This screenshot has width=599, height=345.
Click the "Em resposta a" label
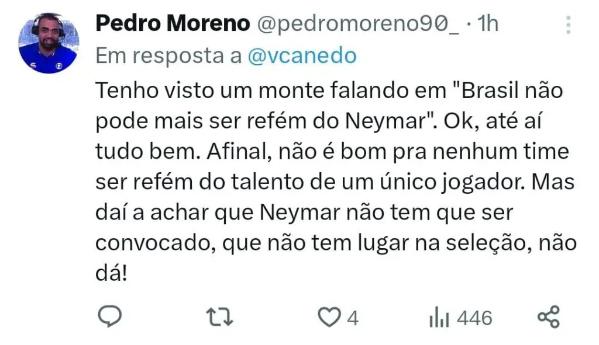[168, 55]
